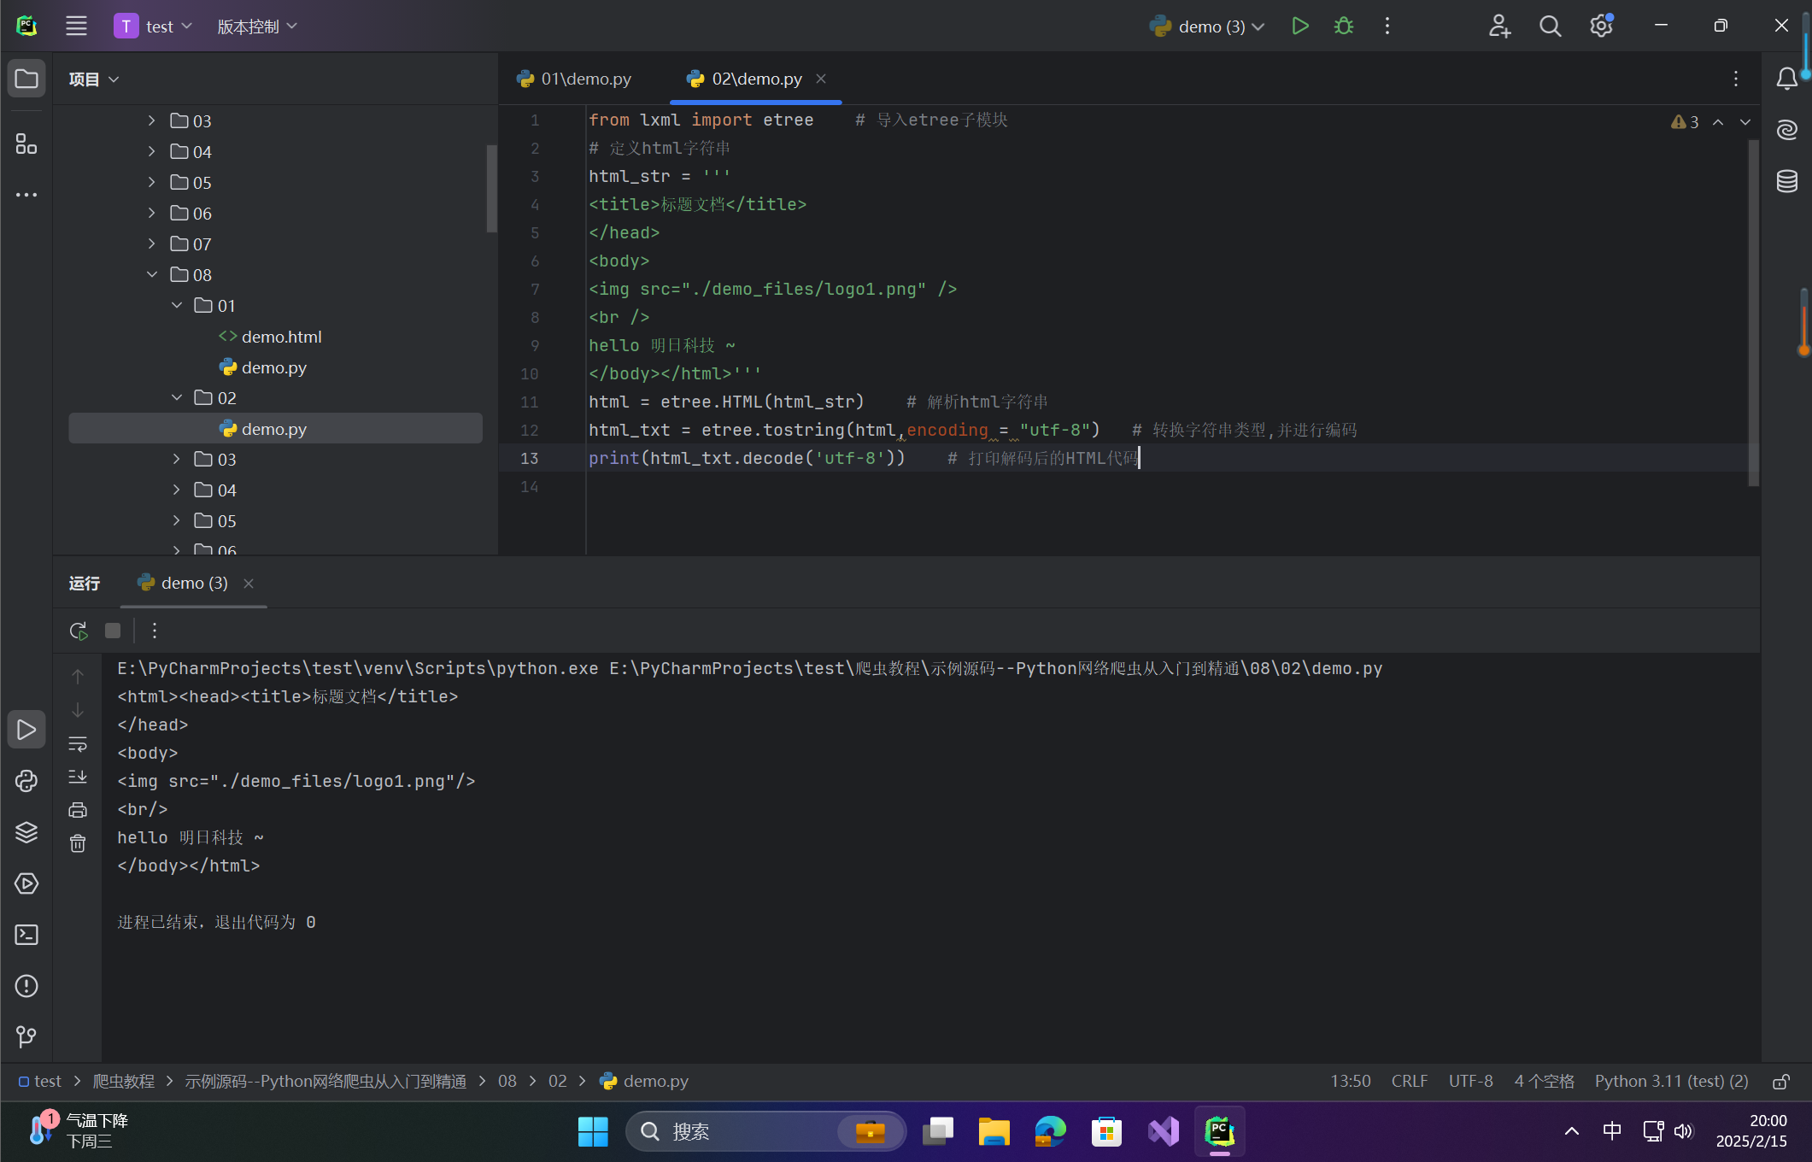Run the demo (3) configuration
Image resolution: width=1812 pixels, height=1162 pixels.
click(1299, 26)
